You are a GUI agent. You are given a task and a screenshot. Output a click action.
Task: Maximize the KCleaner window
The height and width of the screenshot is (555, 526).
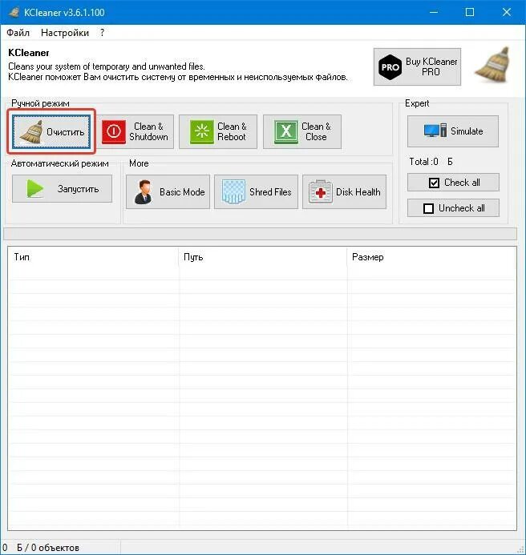[470, 12]
